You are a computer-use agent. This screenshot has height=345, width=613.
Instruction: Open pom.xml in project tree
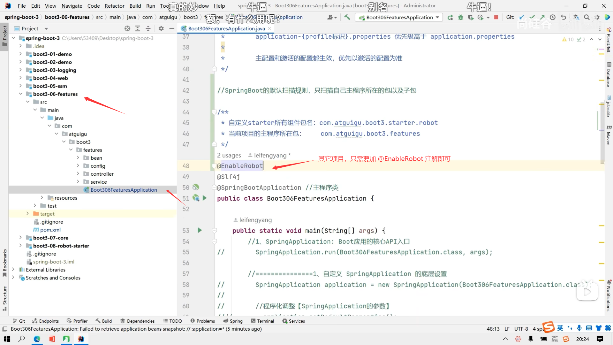(50, 230)
